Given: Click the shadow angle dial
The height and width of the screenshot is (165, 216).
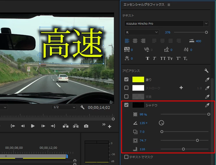Looking at the screenshot, I should click(161, 123).
